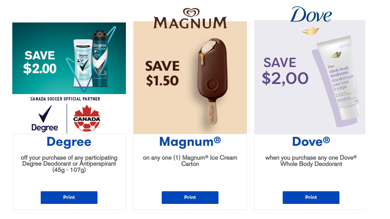
Task: Click the Print button under Dove coupon
Action: [311, 198]
